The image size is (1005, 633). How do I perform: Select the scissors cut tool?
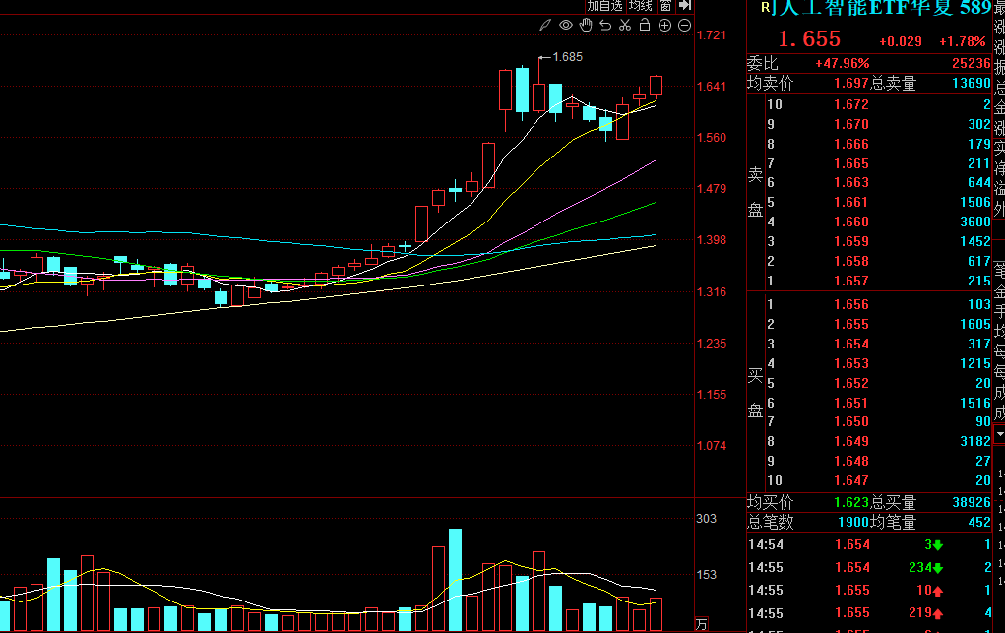pyautogui.click(x=625, y=25)
